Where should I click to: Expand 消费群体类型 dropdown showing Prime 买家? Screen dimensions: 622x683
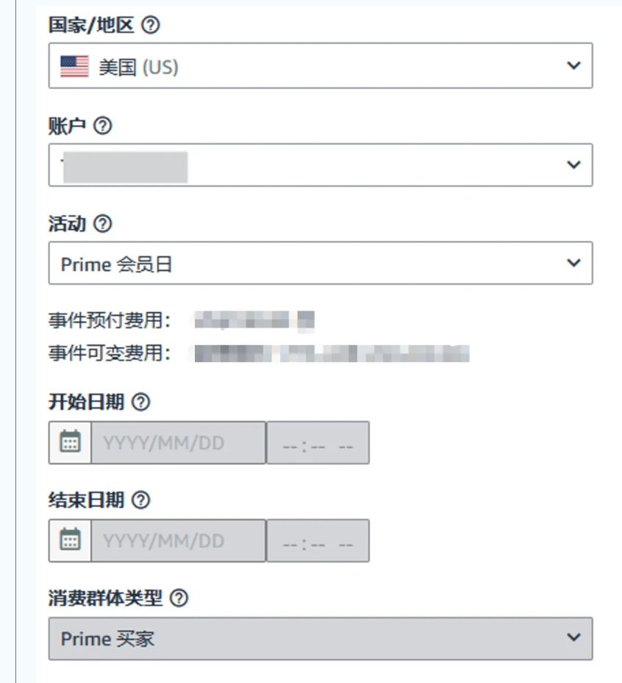pyautogui.click(x=320, y=638)
